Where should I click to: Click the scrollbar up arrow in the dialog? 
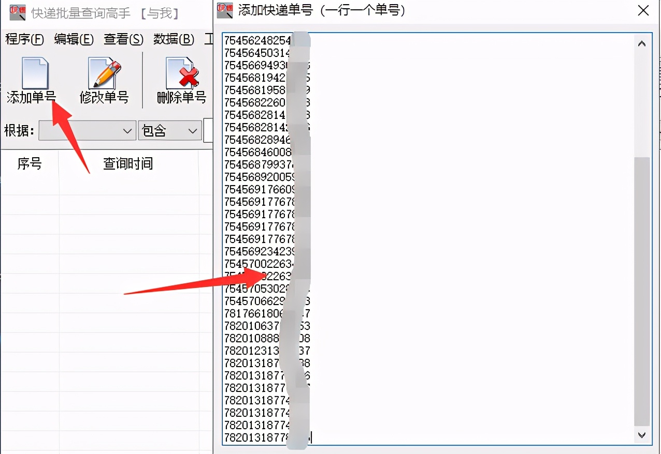641,43
